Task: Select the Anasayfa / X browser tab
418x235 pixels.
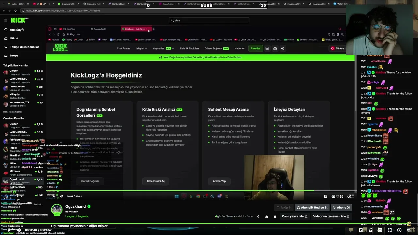Action: click(99, 29)
